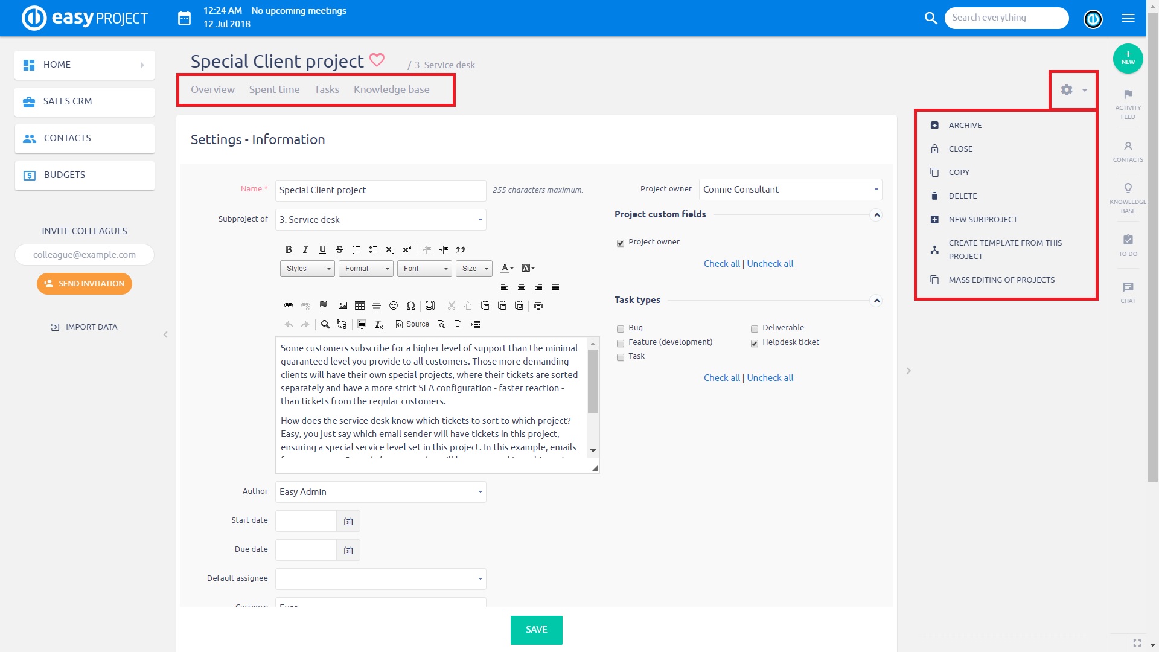Apply superscript formatting
This screenshot has width=1159, height=652.
pyautogui.click(x=407, y=249)
